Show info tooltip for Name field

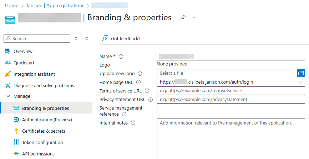coord(121,57)
